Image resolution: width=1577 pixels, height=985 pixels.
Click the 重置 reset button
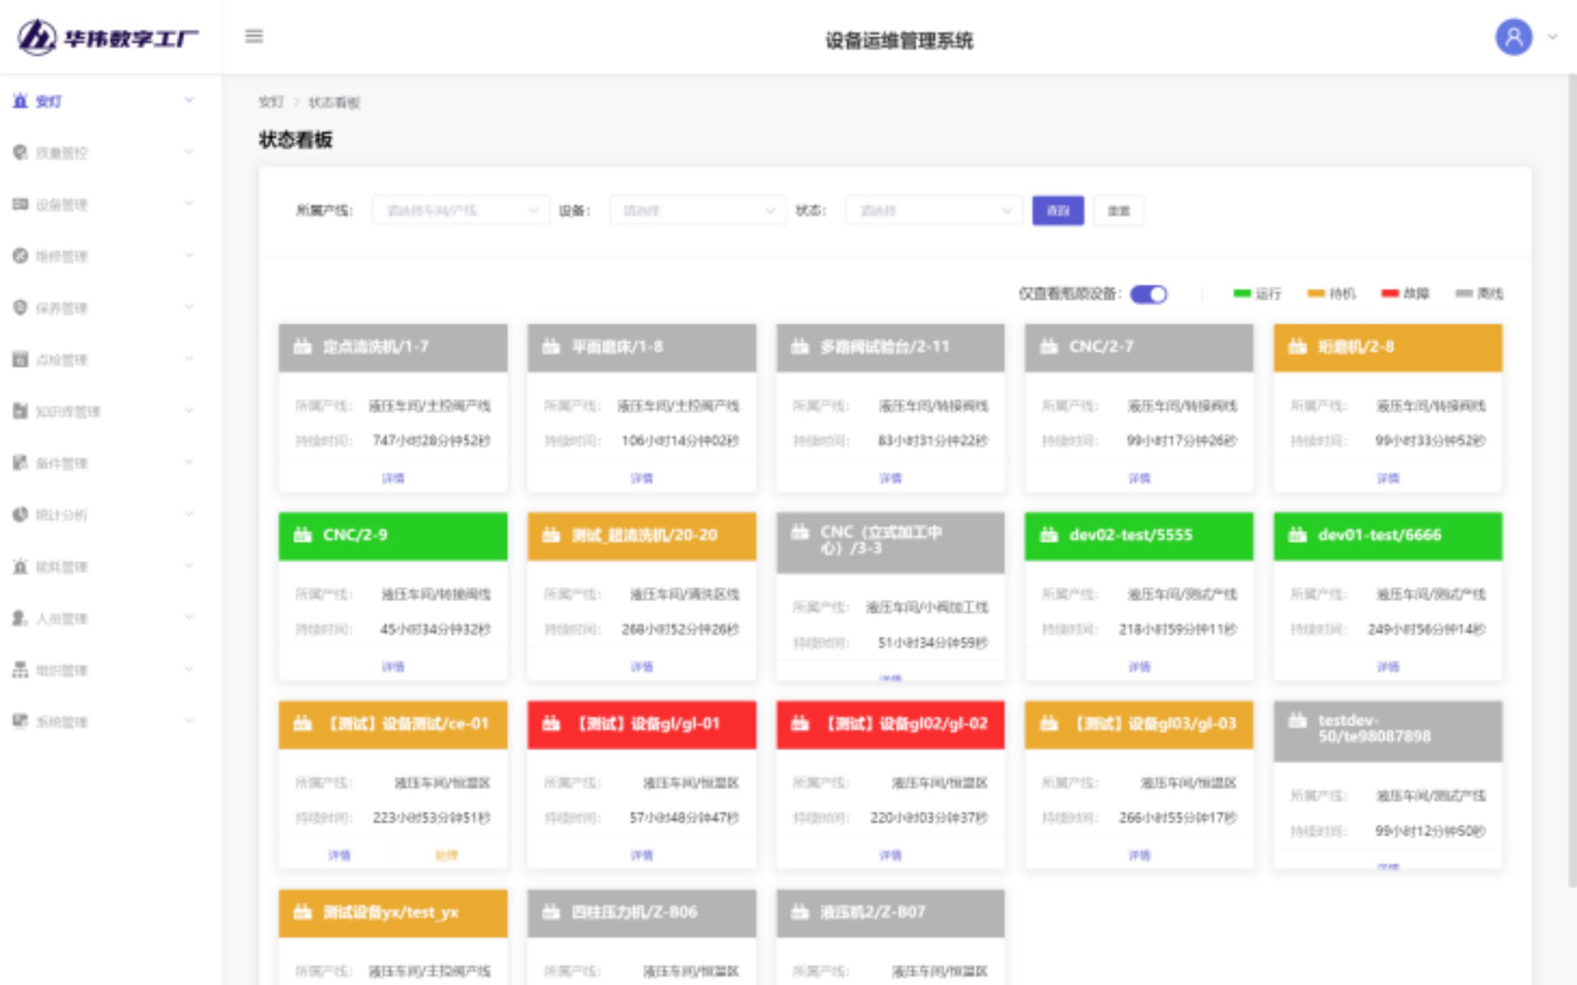(1118, 210)
